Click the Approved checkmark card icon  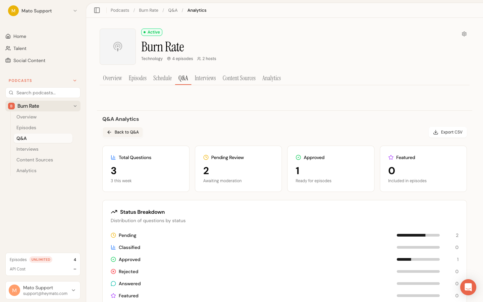click(298, 157)
